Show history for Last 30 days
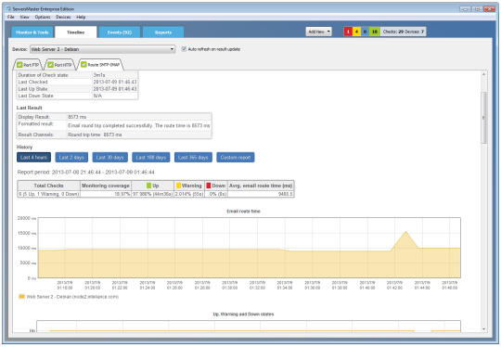501x347 pixels. 109,157
